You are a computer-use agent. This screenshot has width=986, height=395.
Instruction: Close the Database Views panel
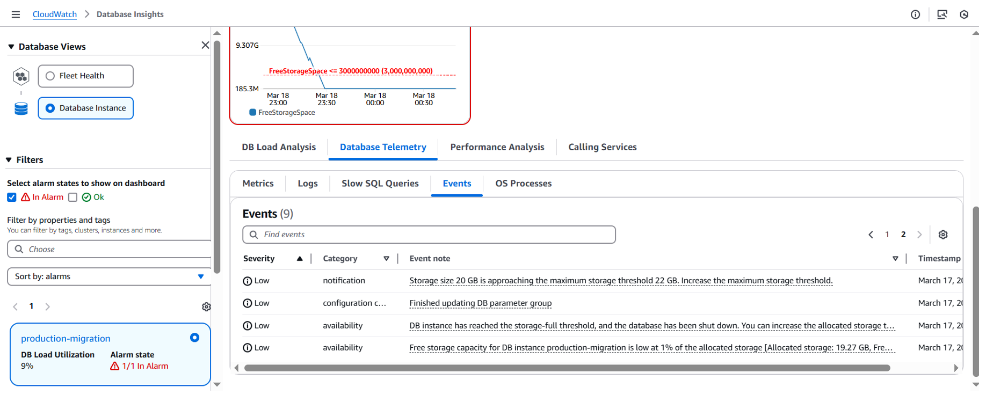pos(205,46)
